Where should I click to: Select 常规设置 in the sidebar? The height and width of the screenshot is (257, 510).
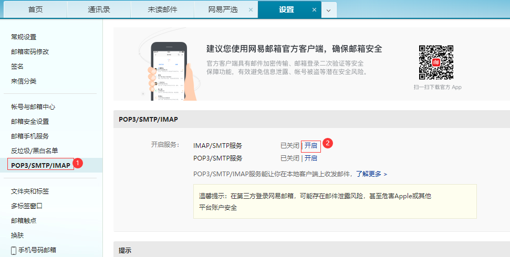click(24, 37)
